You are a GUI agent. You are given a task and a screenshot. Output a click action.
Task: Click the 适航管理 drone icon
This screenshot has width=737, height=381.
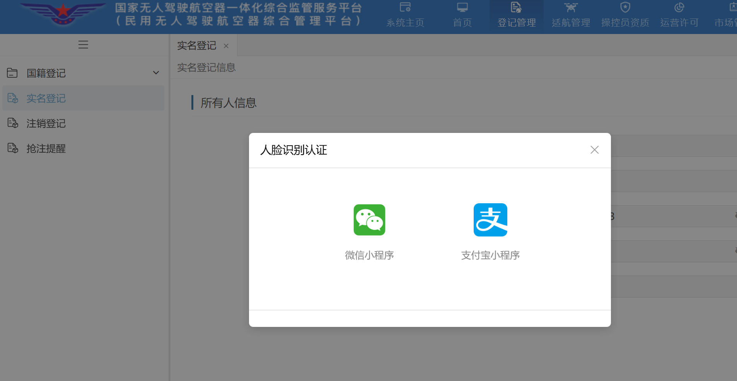pyautogui.click(x=571, y=7)
